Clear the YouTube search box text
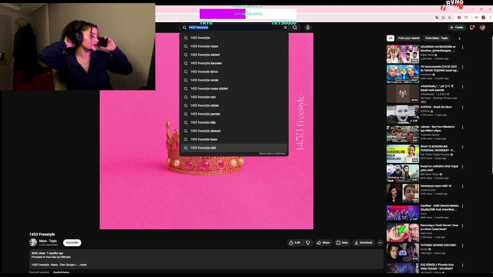Image resolution: width=493 pixels, height=277 pixels. coord(285,27)
